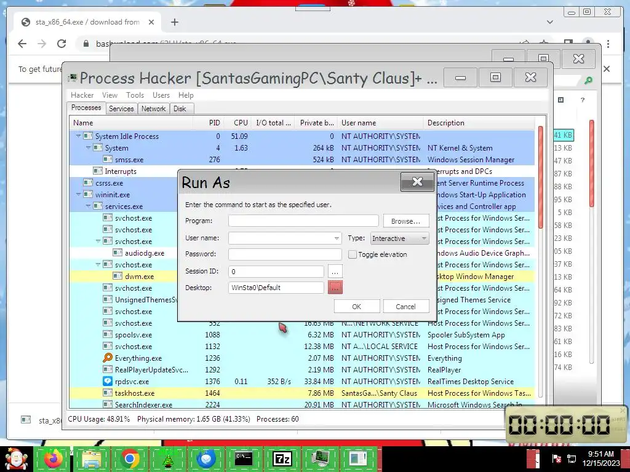Collapse the System Idle Process tree node
This screenshot has height=472, width=630.
pos(78,136)
